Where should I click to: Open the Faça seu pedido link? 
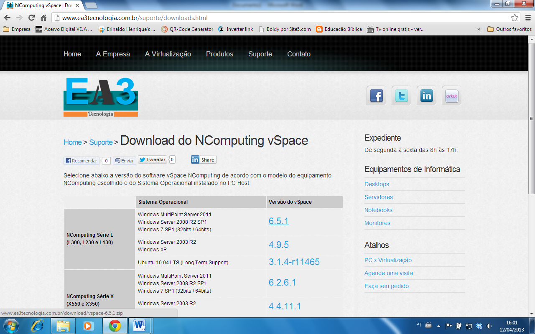[387, 286]
